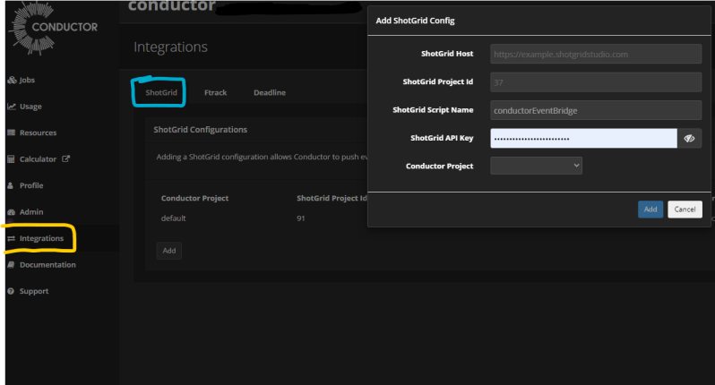Click Add button below configurations table
The height and width of the screenshot is (385, 715).
tap(169, 251)
